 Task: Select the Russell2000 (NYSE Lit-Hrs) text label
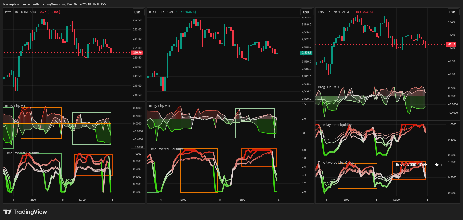pos(419,165)
